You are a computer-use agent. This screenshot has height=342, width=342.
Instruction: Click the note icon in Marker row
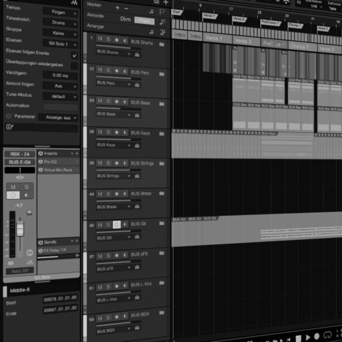tap(151, 11)
